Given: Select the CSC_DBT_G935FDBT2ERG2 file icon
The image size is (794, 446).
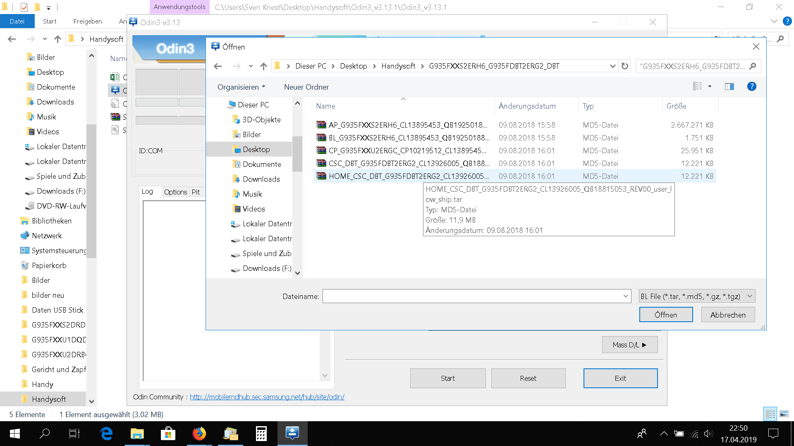Looking at the screenshot, I should [x=321, y=163].
